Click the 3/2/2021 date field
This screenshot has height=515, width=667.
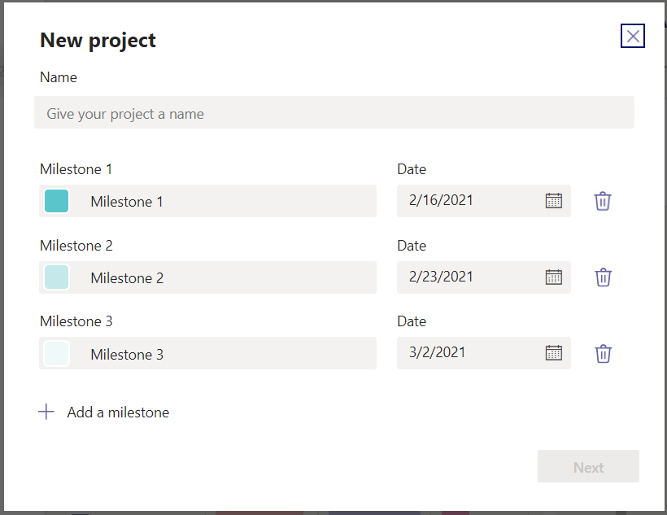click(464, 353)
